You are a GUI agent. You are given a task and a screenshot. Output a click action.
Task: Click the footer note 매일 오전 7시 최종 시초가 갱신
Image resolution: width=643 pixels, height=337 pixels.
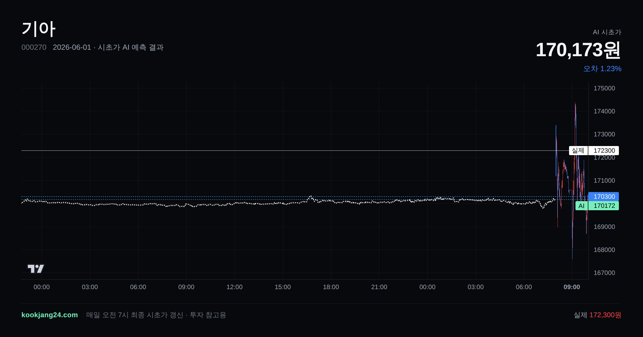pos(135,315)
